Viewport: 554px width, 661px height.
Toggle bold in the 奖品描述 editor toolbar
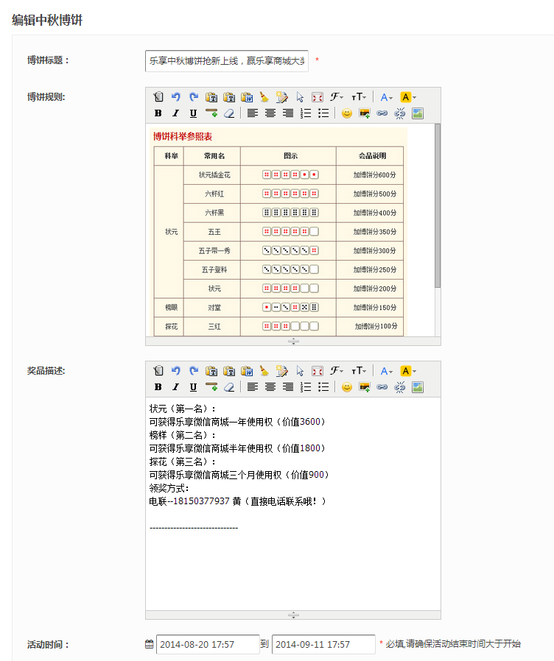point(158,387)
